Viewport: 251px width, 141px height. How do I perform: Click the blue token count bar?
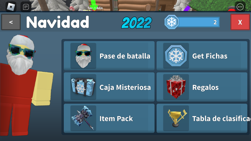(199, 22)
